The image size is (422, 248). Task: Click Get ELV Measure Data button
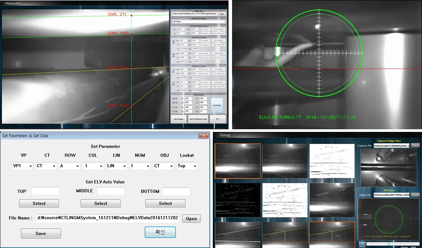click(x=198, y=119)
